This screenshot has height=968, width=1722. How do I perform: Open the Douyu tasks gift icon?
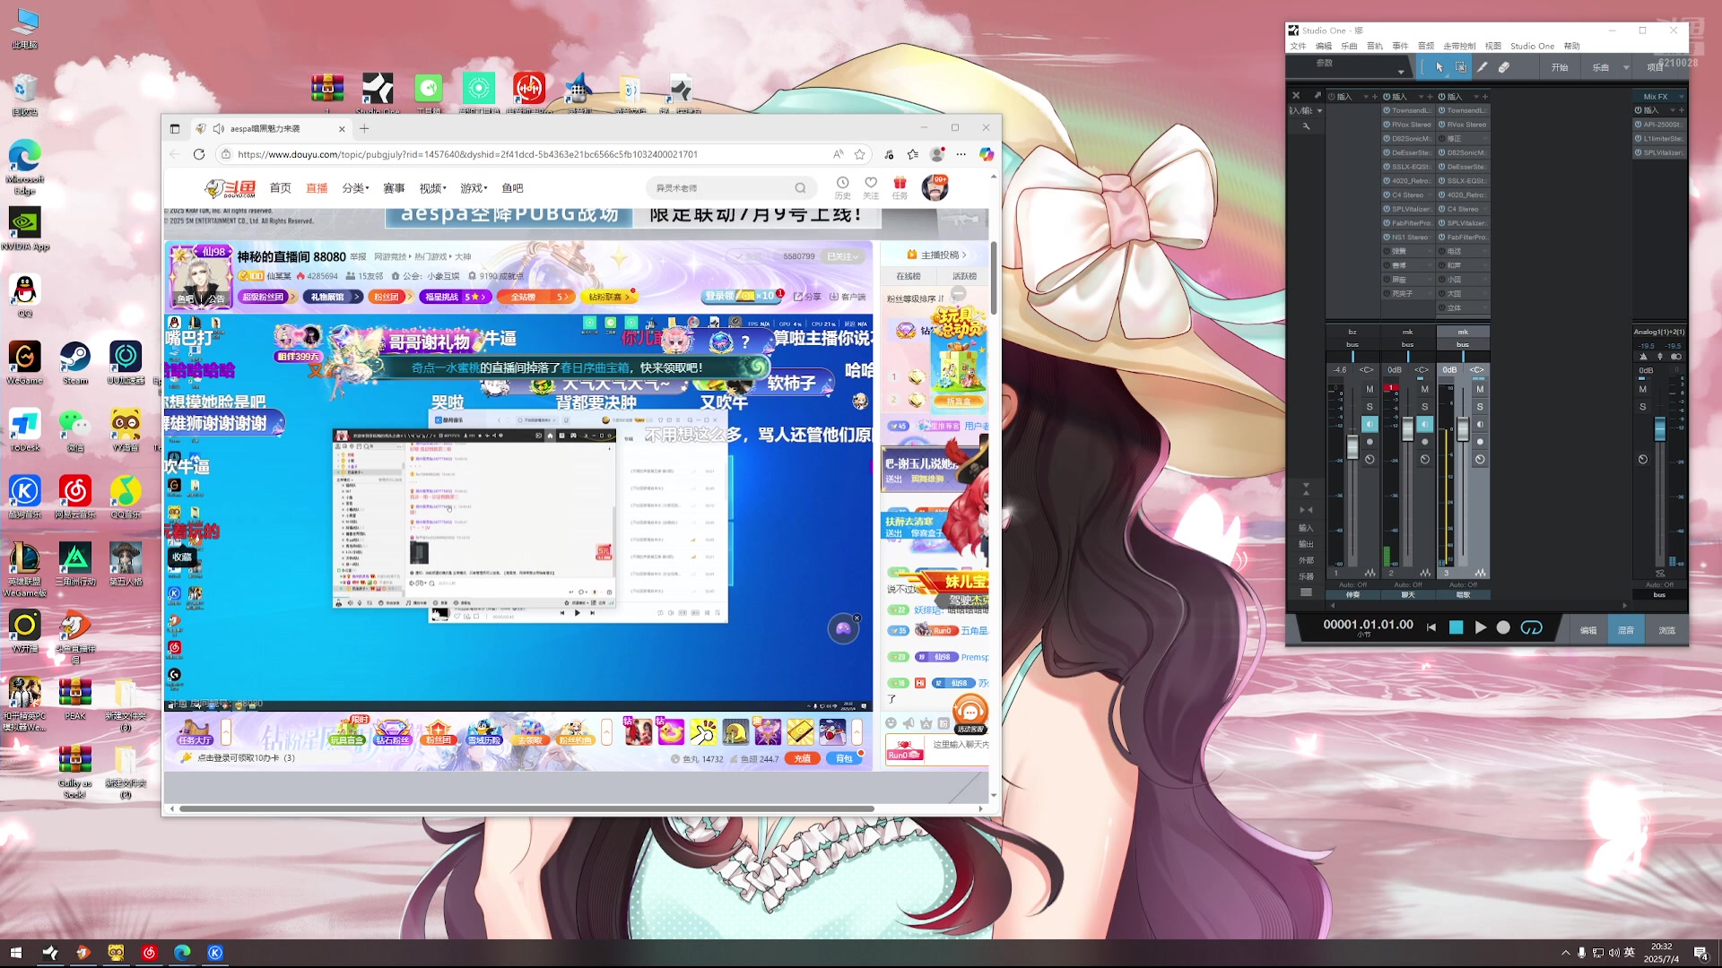[x=900, y=187]
